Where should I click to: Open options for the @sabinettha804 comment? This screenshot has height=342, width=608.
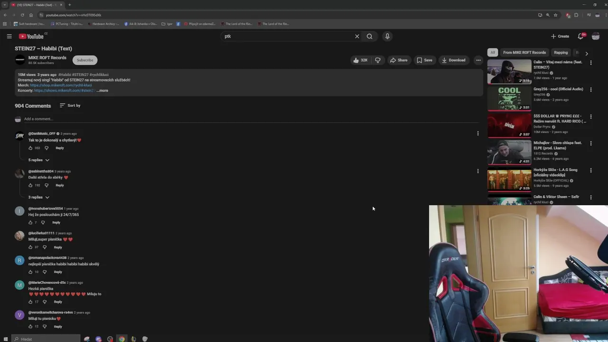[478, 171]
